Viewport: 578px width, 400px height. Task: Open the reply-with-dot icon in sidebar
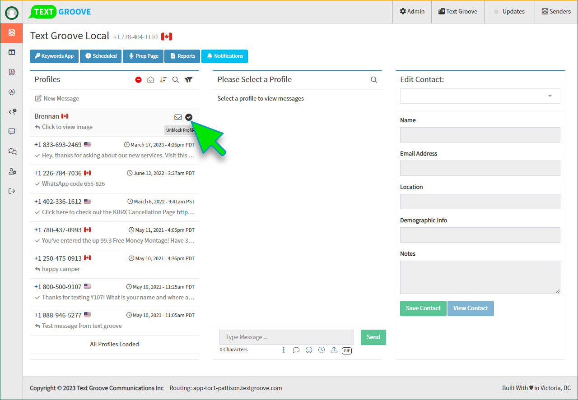(x=12, y=112)
